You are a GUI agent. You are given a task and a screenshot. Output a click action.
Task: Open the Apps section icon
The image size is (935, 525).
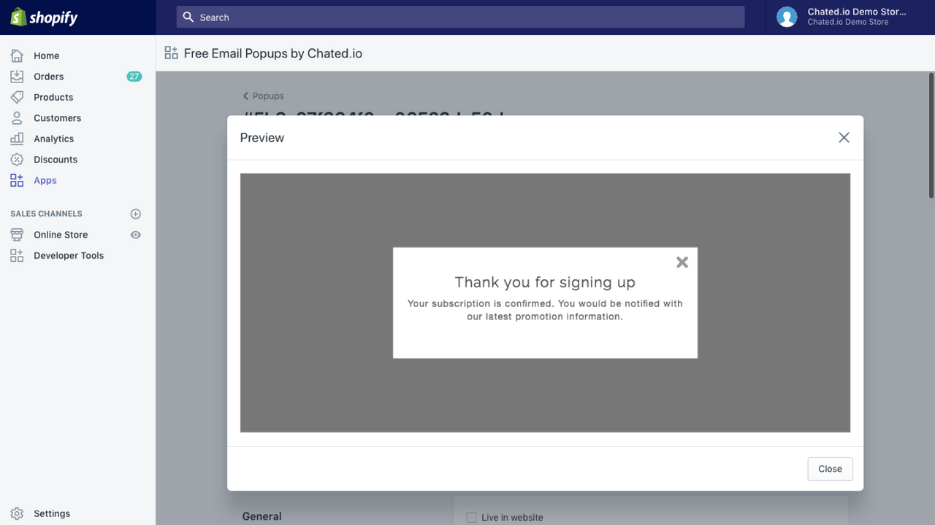[x=16, y=180]
